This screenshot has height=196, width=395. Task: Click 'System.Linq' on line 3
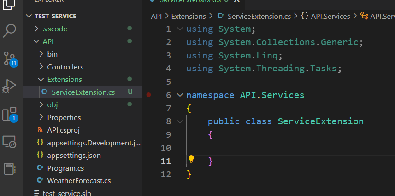pyautogui.click(x=248, y=55)
